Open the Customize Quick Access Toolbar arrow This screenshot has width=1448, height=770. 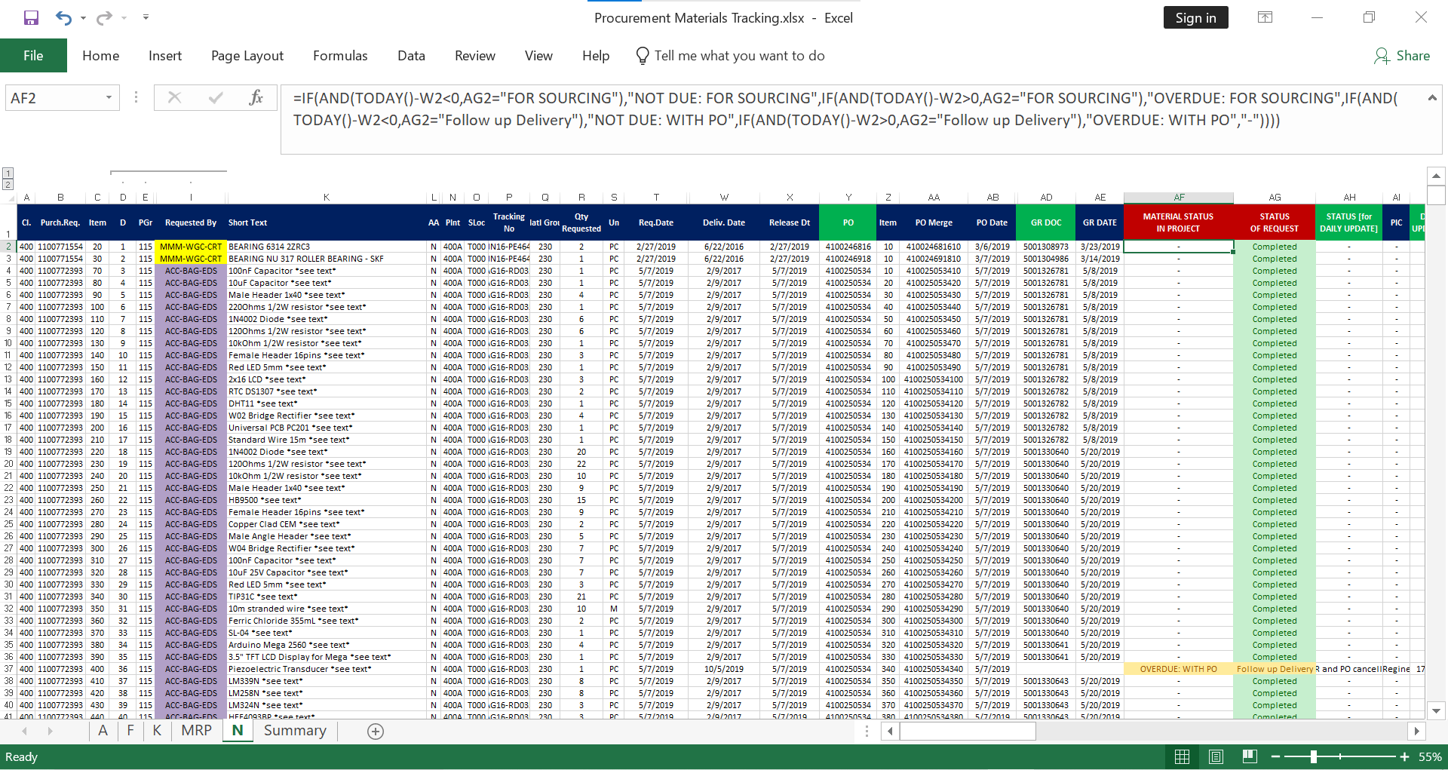pos(146,17)
